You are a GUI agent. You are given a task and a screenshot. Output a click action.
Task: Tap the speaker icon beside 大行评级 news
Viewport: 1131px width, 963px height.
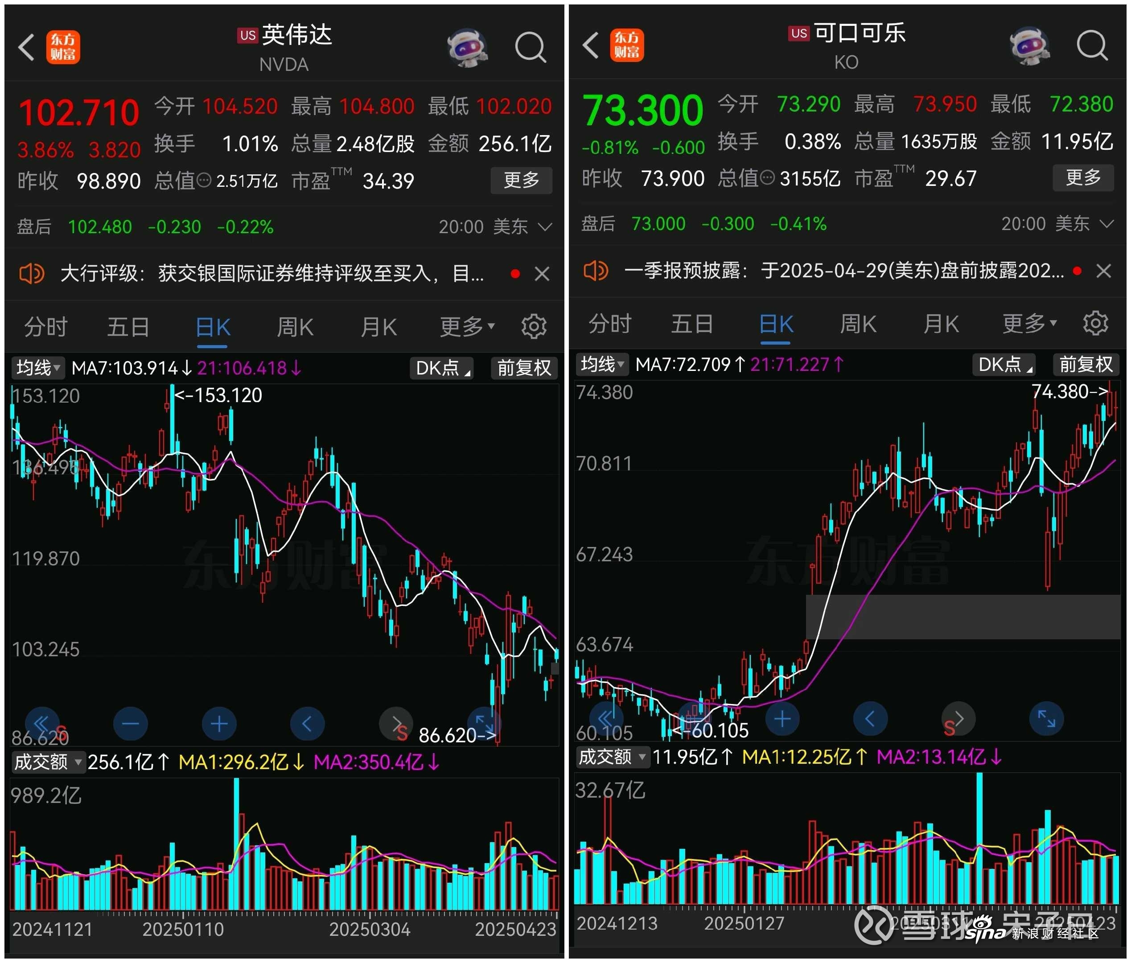(x=32, y=273)
